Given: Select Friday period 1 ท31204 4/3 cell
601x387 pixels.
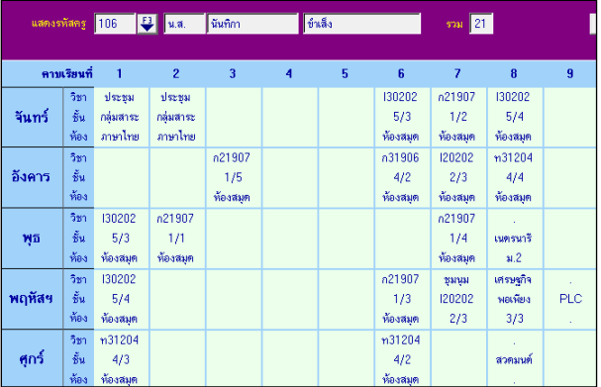Looking at the screenshot, I should [x=122, y=358].
